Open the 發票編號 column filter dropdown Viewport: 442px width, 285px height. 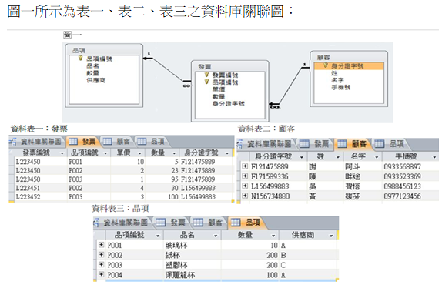click(x=62, y=153)
